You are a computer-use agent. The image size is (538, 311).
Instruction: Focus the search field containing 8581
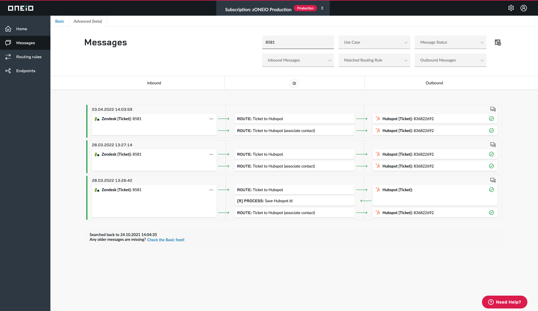pyautogui.click(x=298, y=42)
